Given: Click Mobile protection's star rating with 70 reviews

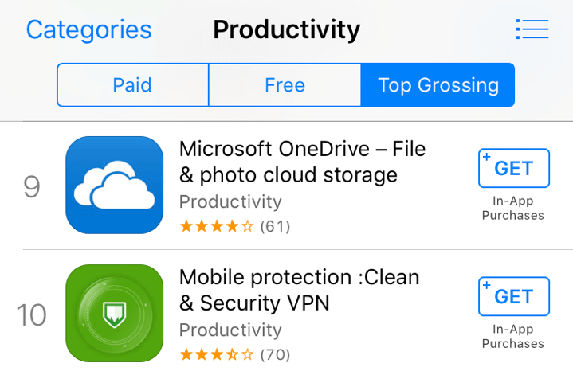Looking at the screenshot, I should pyautogui.click(x=234, y=354).
